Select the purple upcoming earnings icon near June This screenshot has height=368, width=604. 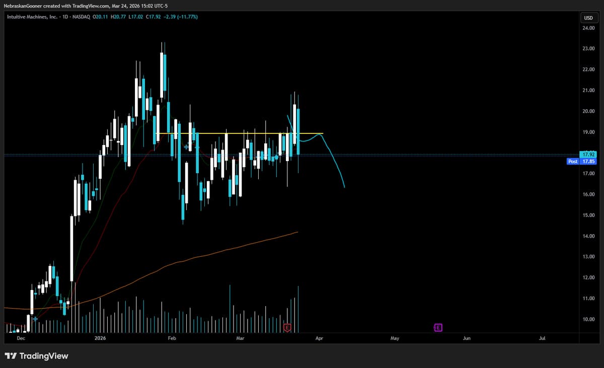pos(438,327)
